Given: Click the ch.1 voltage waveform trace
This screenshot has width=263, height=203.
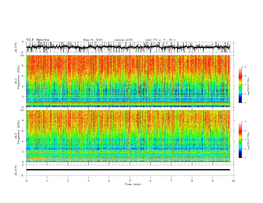Looking at the screenshot, I should pyautogui.click(x=128, y=47).
